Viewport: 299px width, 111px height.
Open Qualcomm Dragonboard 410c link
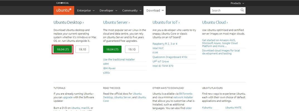tap(170, 57)
